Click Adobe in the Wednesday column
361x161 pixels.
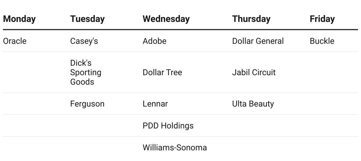154,41
